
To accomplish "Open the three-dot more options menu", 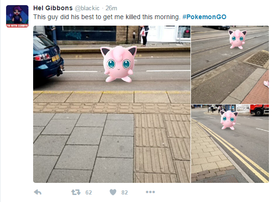I will pyautogui.click(x=150, y=192).
